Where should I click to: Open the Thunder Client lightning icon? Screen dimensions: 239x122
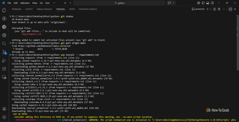[x=4, y=19]
